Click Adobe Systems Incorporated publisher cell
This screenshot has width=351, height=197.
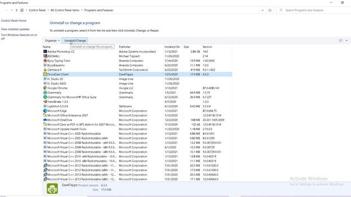[137, 51]
